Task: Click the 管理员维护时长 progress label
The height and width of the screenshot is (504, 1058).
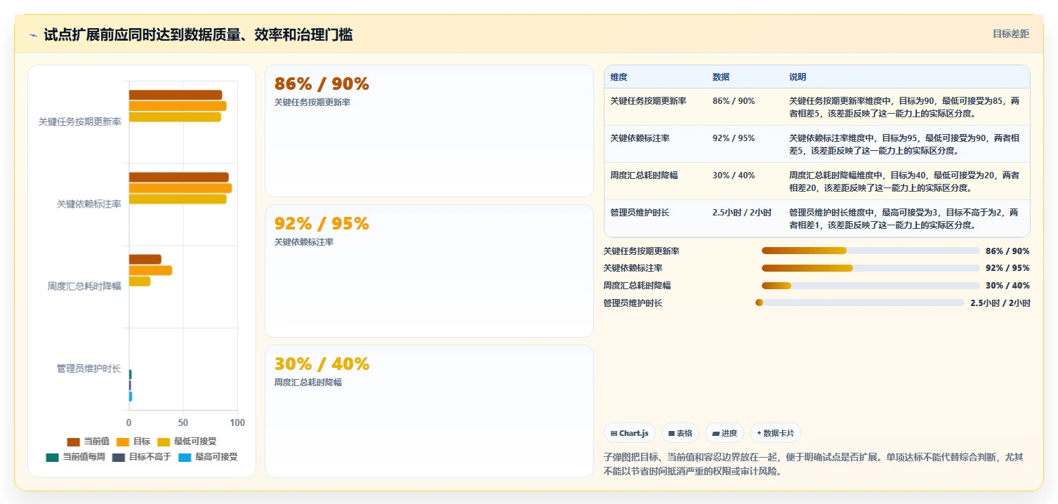Action: point(633,303)
